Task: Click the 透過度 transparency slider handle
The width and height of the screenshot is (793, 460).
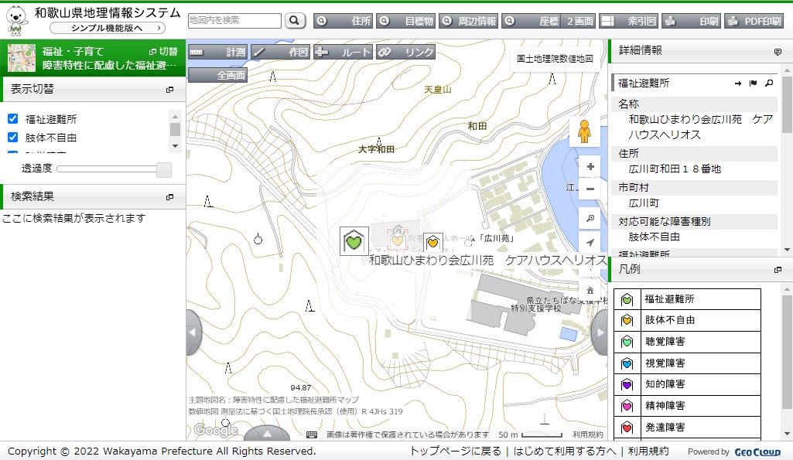Action: click(x=163, y=169)
